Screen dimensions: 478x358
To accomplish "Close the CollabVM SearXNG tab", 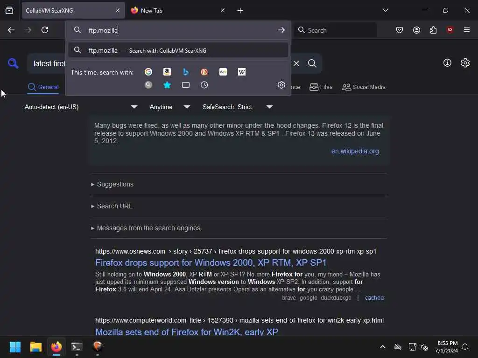I will 118,10.
